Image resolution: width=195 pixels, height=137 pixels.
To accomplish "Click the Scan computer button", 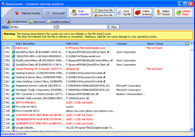I will [x=80, y=13].
